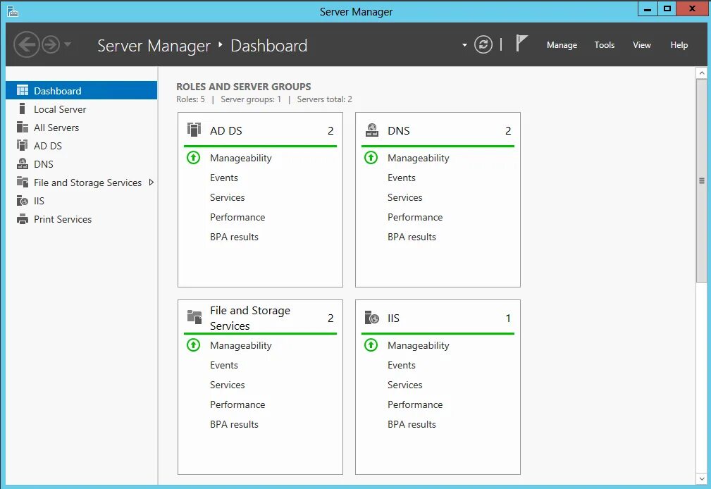Click the back navigation arrow button

pos(26,45)
